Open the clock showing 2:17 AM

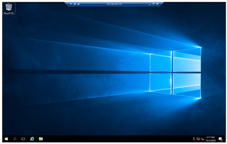point(211,139)
